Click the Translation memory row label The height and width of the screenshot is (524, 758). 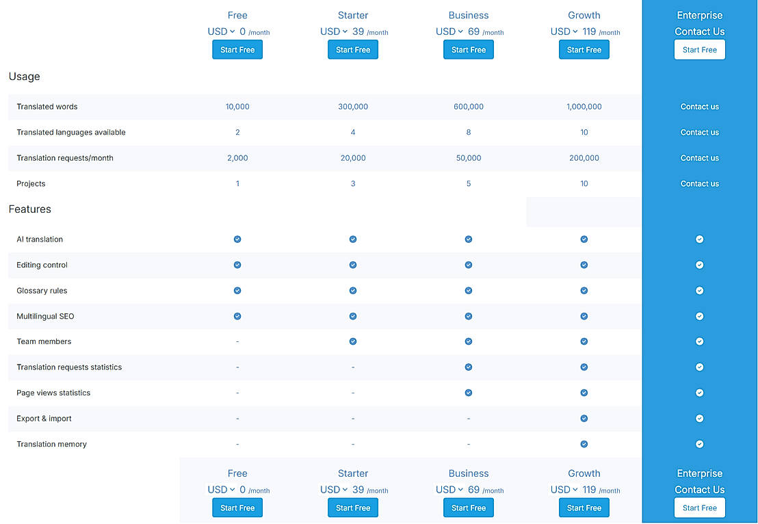(x=52, y=444)
